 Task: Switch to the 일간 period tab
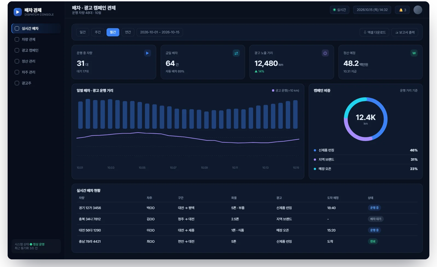pyautogui.click(x=83, y=32)
